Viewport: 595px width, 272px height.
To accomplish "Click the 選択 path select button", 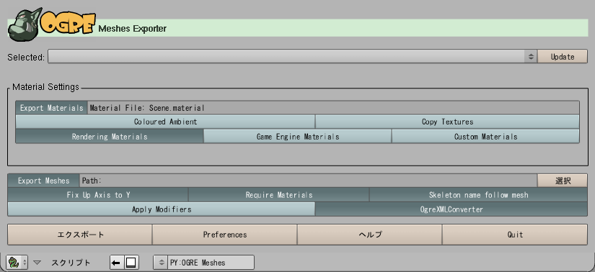I will tap(563, 181).
